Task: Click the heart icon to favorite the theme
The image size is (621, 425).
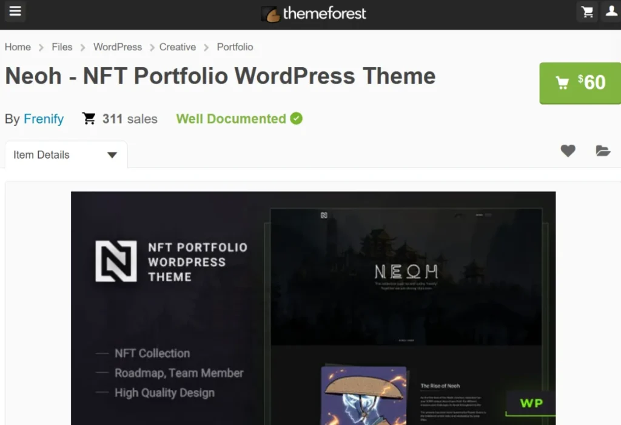Action: point(568,151)
